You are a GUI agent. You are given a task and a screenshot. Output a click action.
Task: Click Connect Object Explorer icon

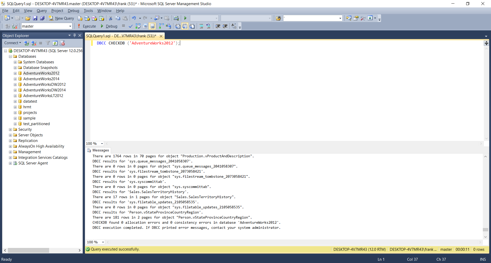(x=26, y=43)
